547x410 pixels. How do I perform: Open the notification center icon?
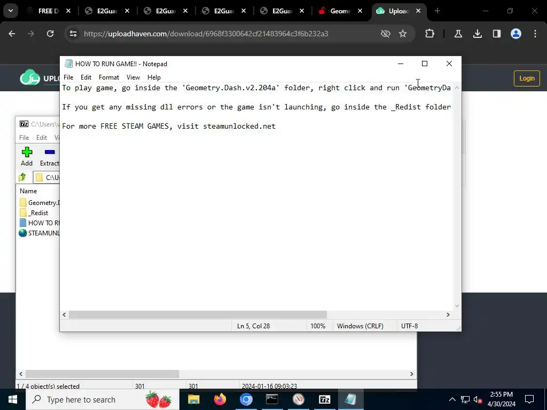[x=529, y=399]
